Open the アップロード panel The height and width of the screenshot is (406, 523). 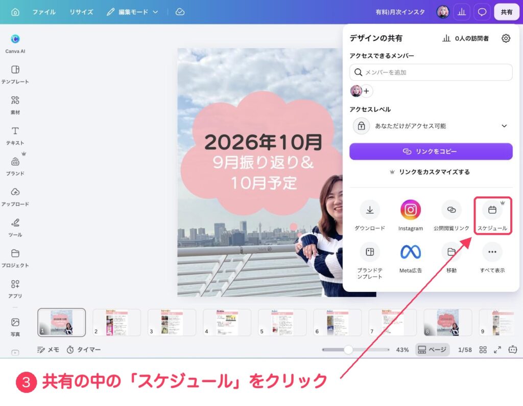(x=15, y=197)
